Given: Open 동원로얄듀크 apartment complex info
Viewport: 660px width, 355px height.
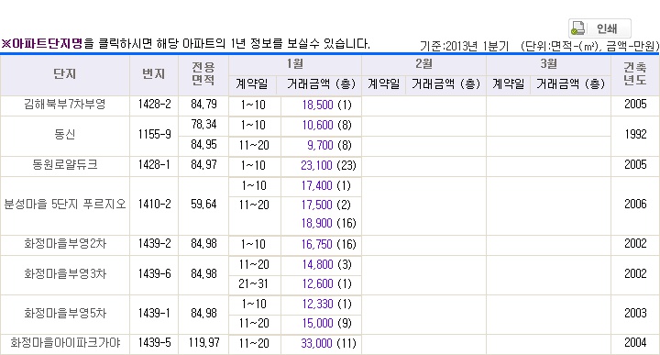Looking at the screenshot, I should click(65, 164).
